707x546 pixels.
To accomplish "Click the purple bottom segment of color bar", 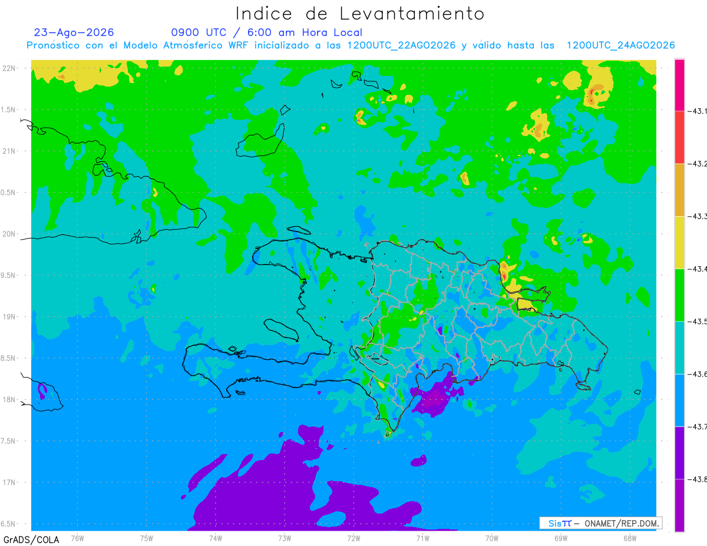I will (679, 505).
